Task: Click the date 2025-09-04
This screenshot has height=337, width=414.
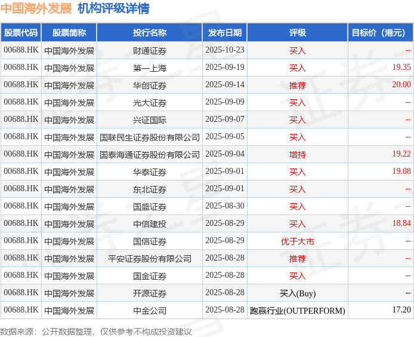Action: tap(225, 154)
